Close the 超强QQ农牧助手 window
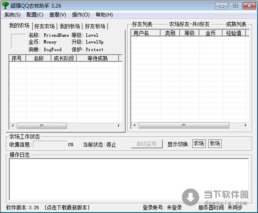This screenshot has height=213, width=258. (249, 6)
